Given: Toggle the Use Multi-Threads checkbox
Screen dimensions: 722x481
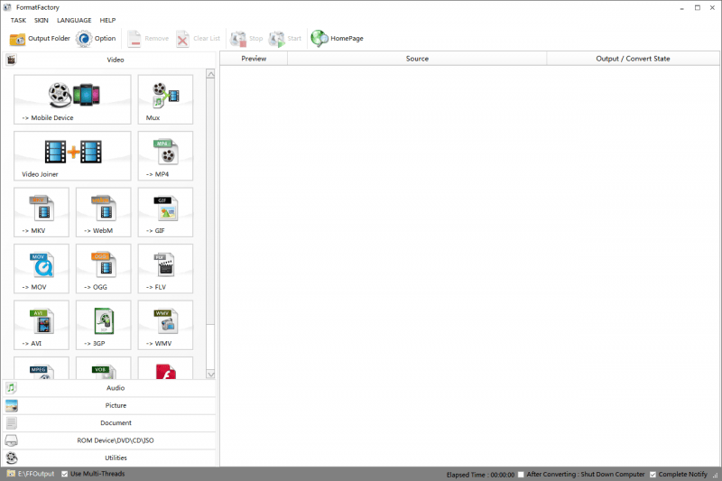Looking at the screenshot, I should point(65,474).
